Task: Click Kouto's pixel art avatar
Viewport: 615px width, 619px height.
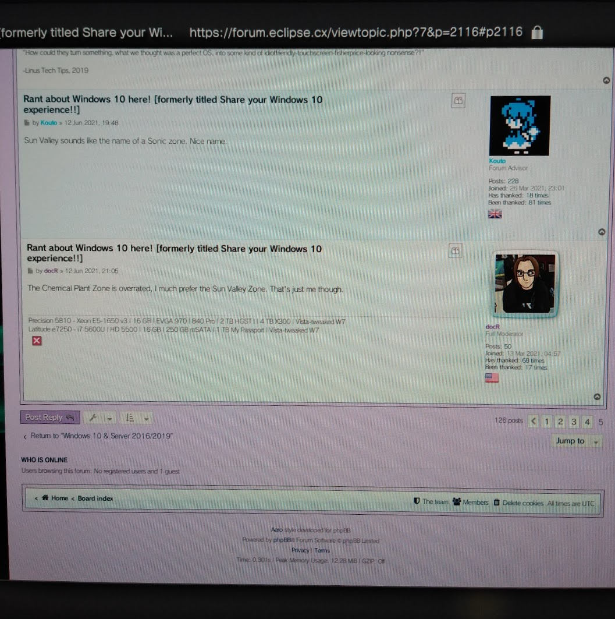Action: tap(520, 126)
